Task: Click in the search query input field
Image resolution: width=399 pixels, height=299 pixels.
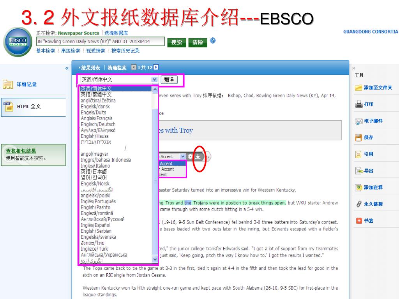Action: pos(101,41)
